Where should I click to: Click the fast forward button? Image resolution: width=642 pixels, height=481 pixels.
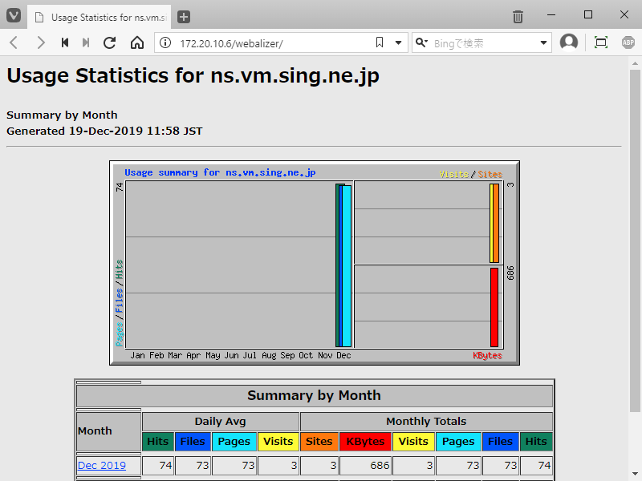tap(86, 42)
